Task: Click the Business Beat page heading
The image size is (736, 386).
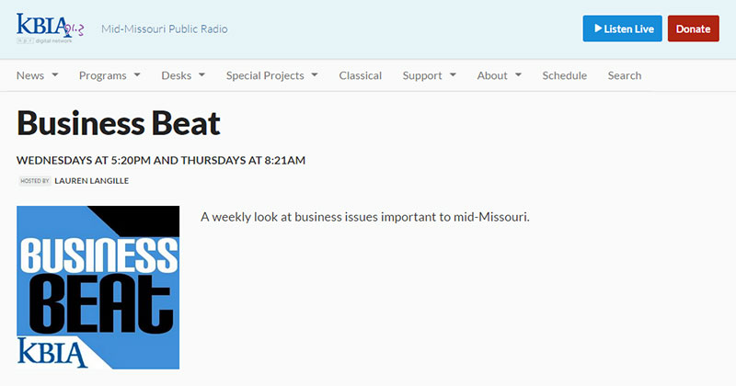Action: [x=119, y=123]
